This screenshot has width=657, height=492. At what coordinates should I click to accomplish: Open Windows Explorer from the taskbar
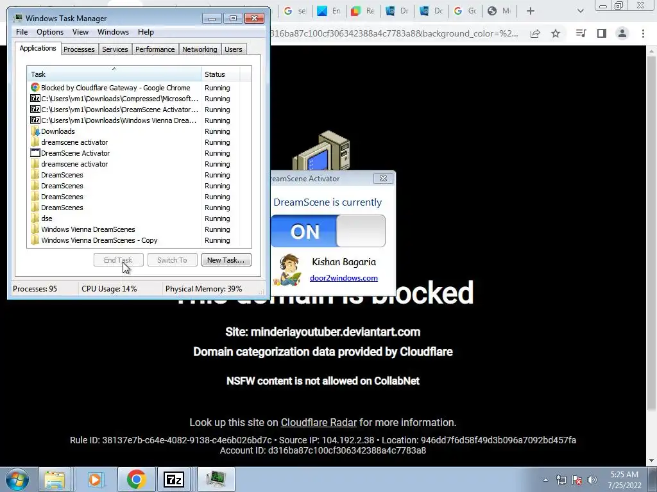55,479
